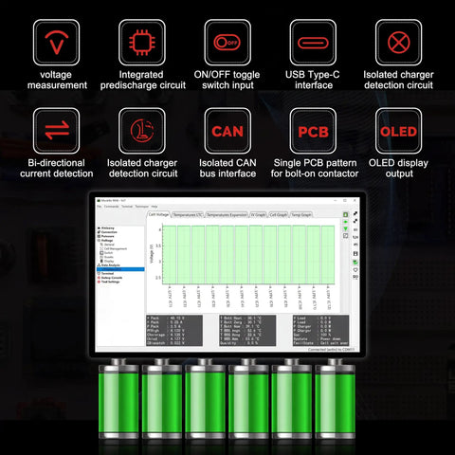
Task: Click the first green bar in voltage chart
Action: (169, 255)
